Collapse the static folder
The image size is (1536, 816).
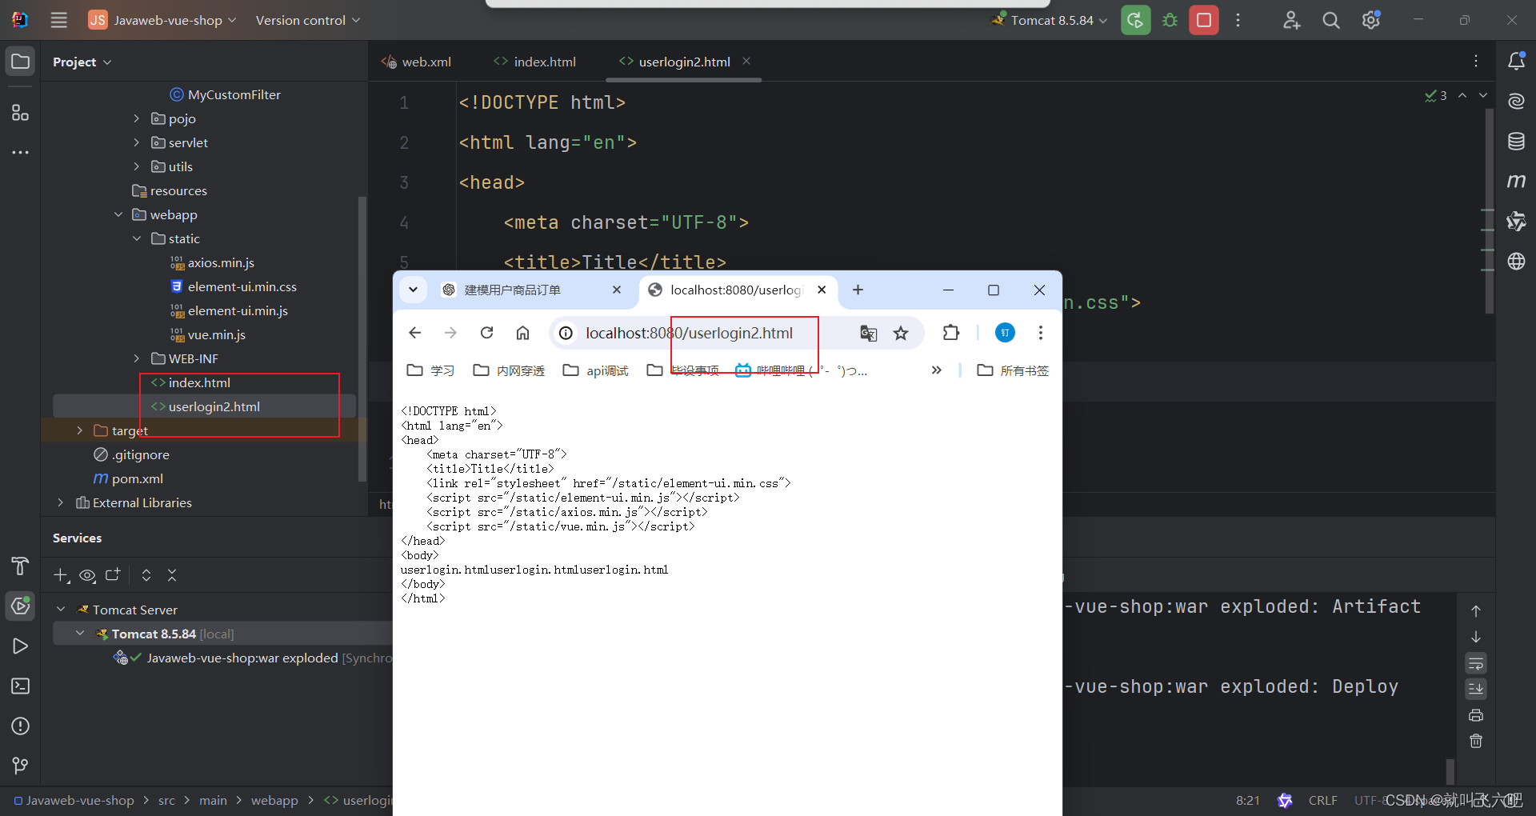(x=136, y=238)
